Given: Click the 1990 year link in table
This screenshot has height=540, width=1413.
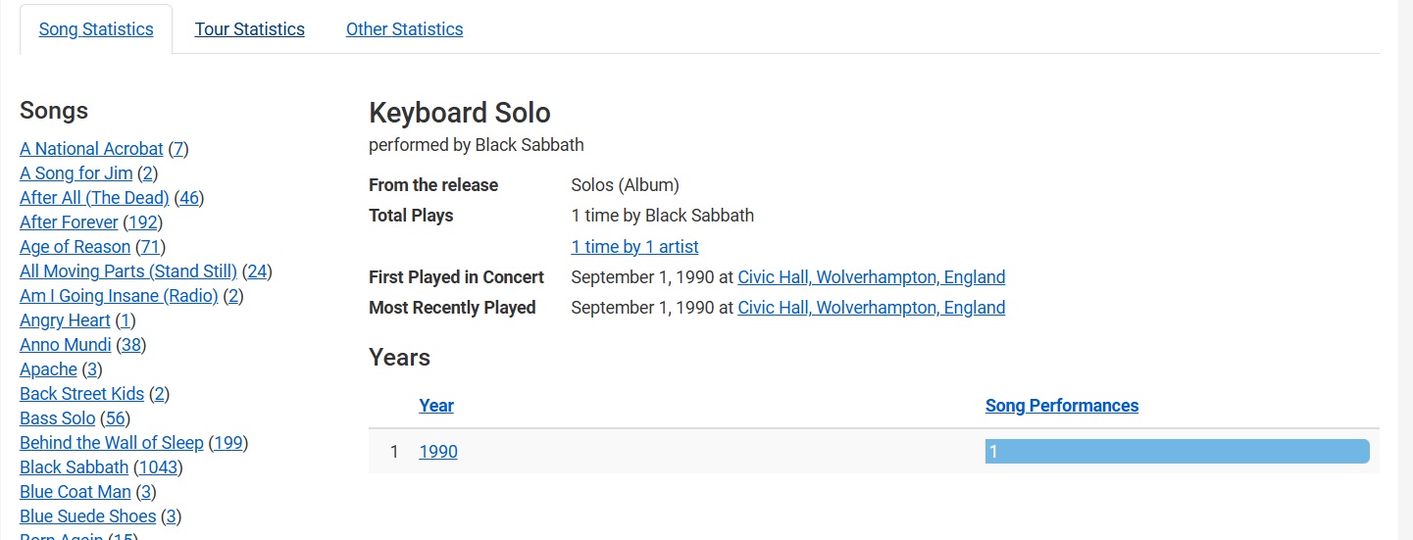Looking at the screenshot, I should [438, 452].
